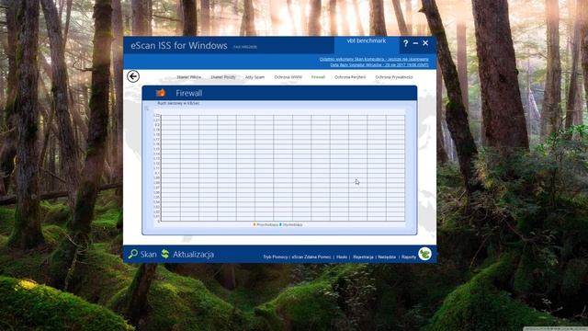Click the orange Firewall header icon
Screen dimensions: 588x331
[161, 92]
